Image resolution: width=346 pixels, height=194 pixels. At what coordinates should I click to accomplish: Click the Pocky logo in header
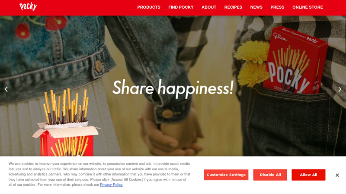tap(28, 6)
